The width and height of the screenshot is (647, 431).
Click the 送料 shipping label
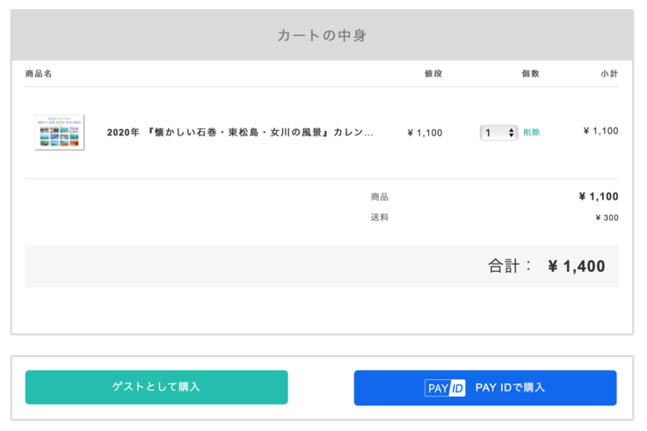point(380,217)
